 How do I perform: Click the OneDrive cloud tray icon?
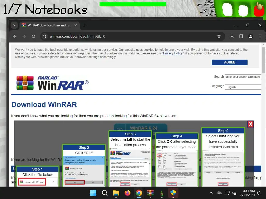pyautogui.click(x=220, y=193)
